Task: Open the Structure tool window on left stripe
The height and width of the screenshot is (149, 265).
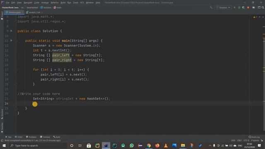Action: (2, 114)
